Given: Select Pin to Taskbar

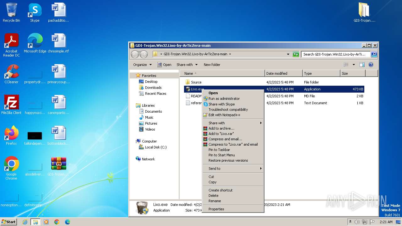Looking at the screenshot, I should 233,150.
